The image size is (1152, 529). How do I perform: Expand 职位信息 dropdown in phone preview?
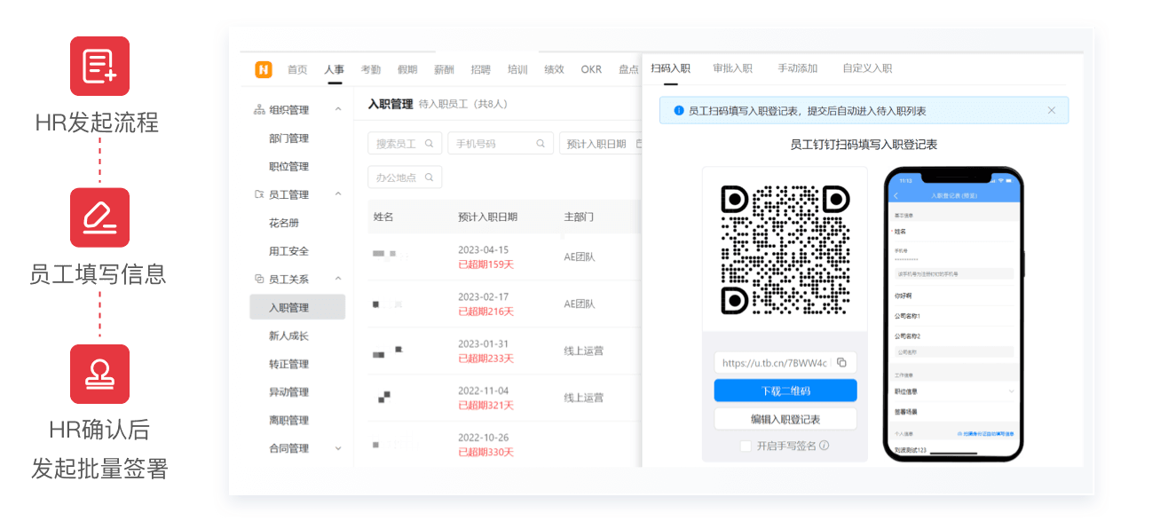1011,391
